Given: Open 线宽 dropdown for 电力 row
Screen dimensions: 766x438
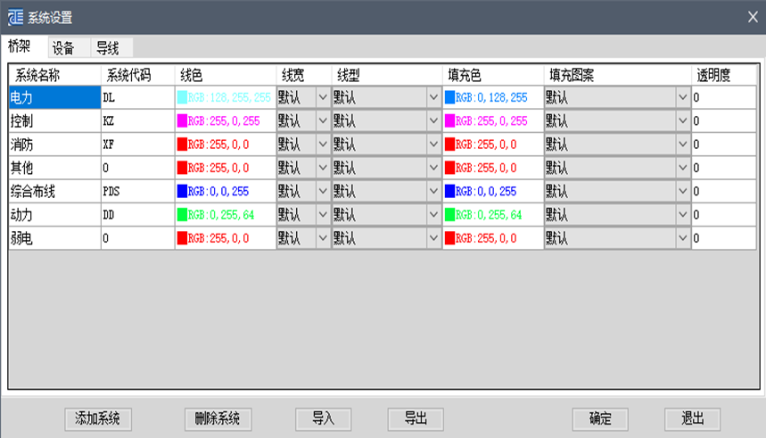Looking at the screenshot, I should pyautogui.click(x=323, y=97).
